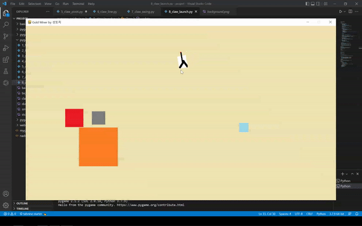The width and height of the screenshot is (362, 226).
Task: Open the View menu
Action: tap(48, 4)
